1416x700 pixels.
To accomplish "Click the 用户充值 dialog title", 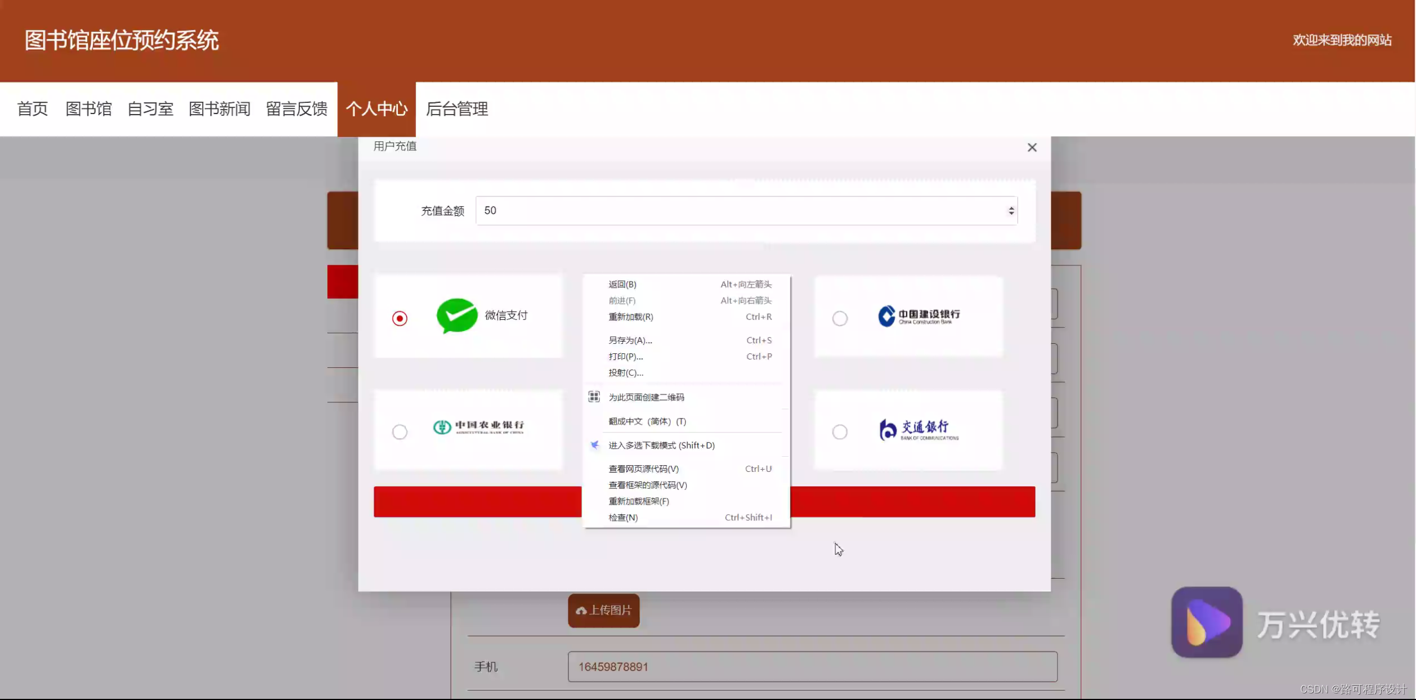I will pyautogui.click(x=395, y=146).
